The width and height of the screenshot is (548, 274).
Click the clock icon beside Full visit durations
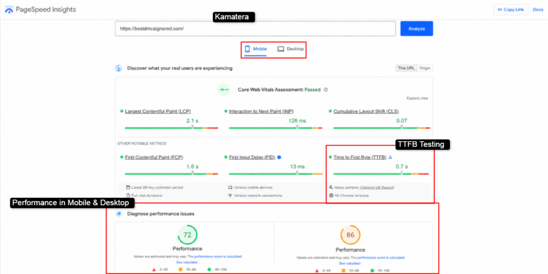pos(128,195)
